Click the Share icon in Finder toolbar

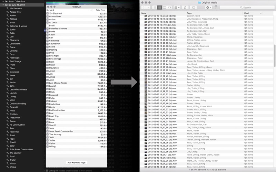coord(185,7)
